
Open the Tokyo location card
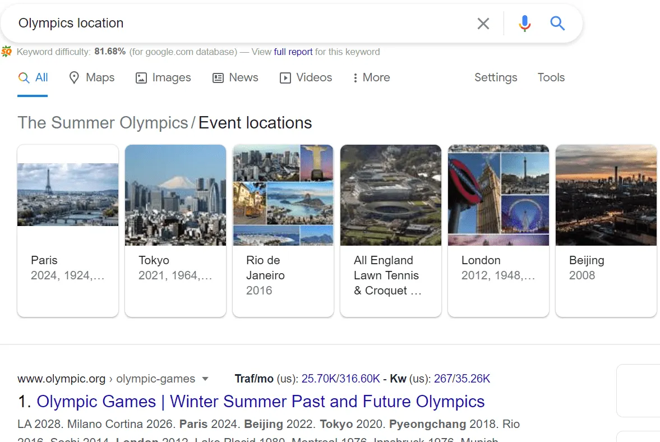(x=176, y=231)
